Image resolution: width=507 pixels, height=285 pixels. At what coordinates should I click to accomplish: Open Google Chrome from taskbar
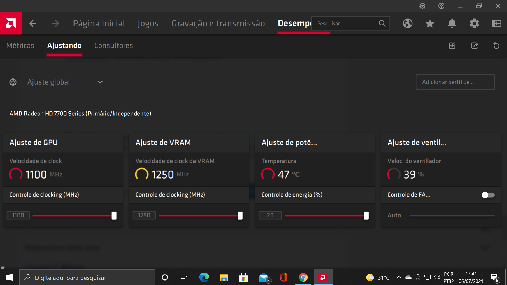coord(303,277)
